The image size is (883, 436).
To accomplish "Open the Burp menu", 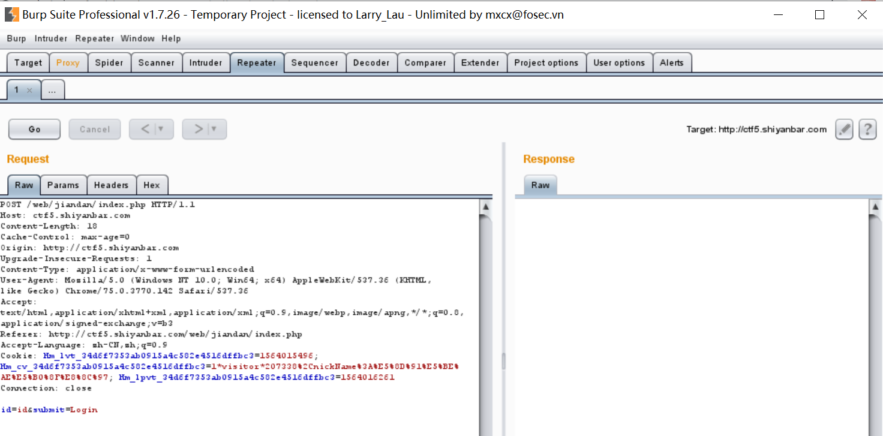I will point(16,38).
